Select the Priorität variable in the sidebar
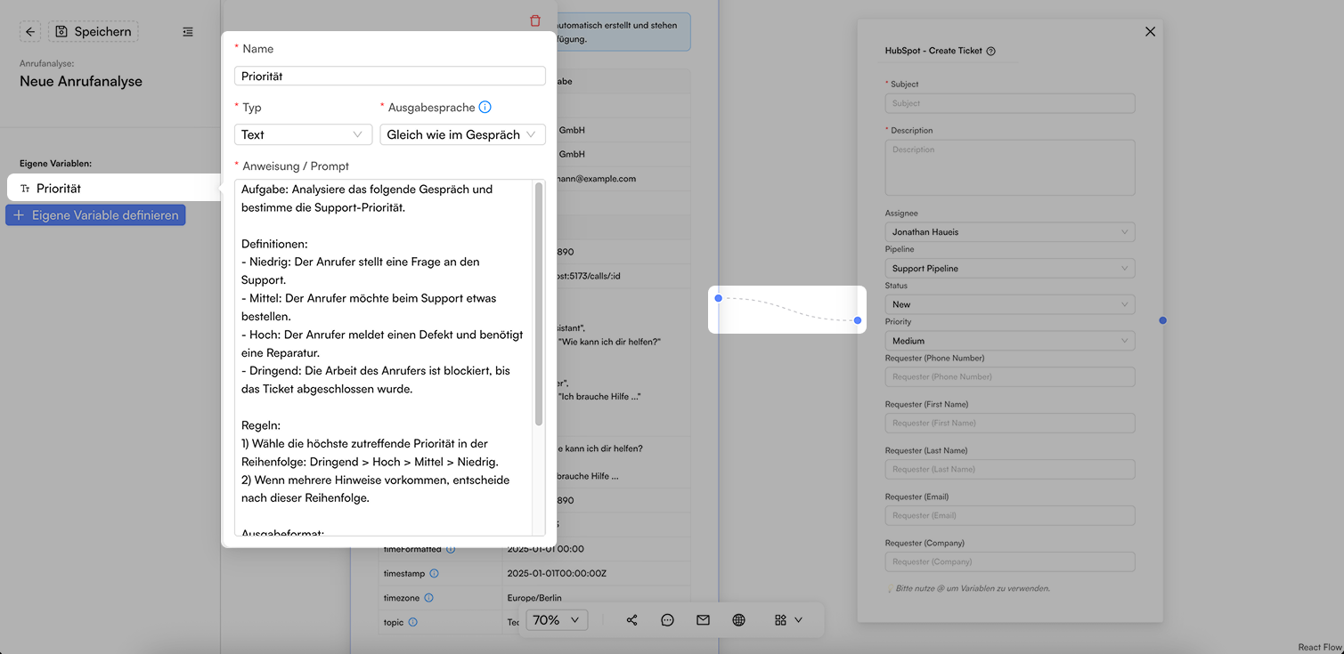Viewport: 1344px width, 654px height. pos(113,188)
